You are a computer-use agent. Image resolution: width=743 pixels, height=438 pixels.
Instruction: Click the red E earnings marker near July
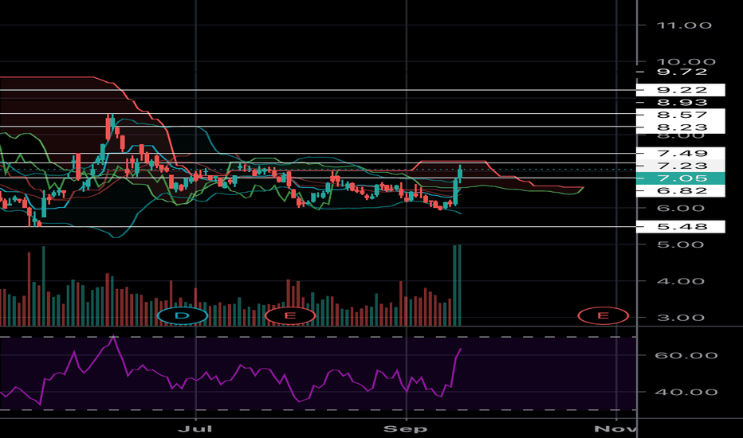(x=290, y=315)
